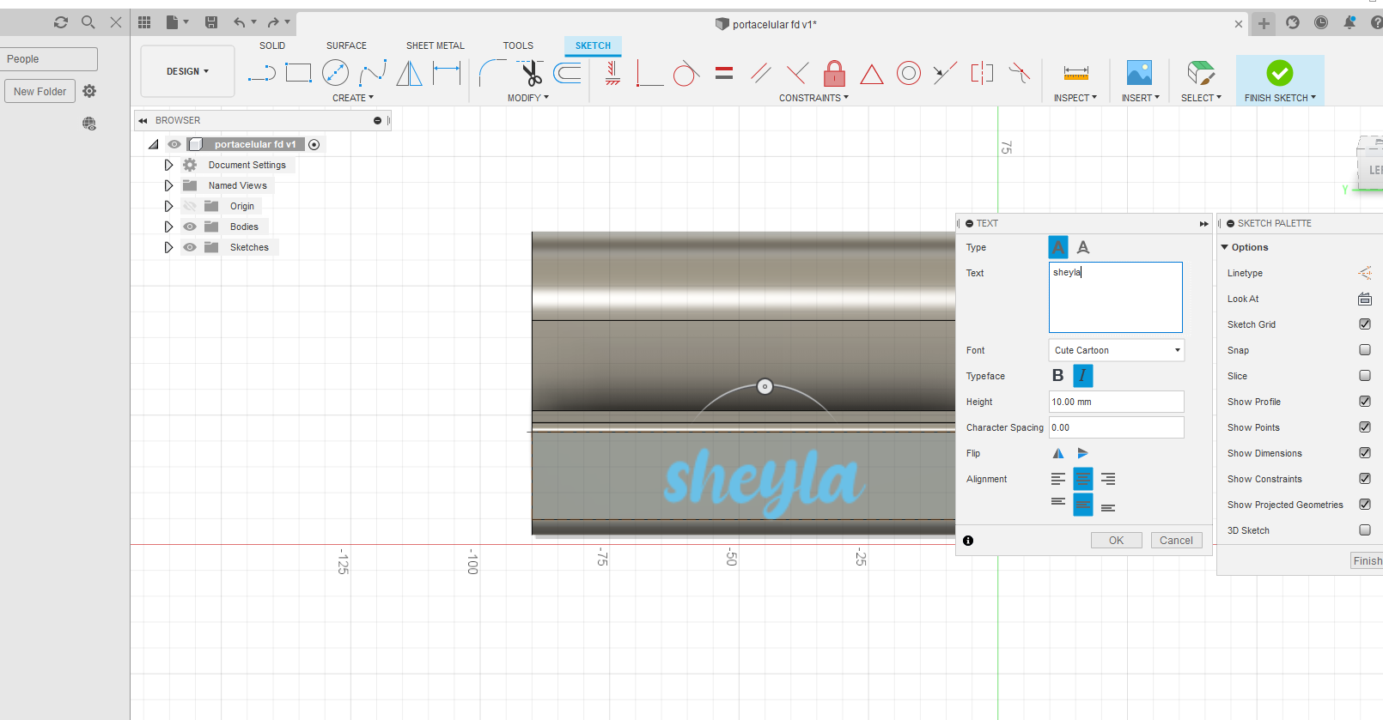Apply the Symmetry constraint
The width and height of the screenshot is (1383, 720).
[981, 73]
